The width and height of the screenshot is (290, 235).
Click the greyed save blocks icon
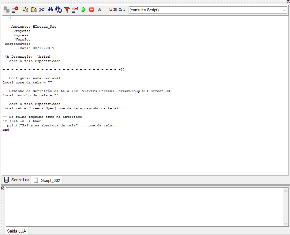[x=6, y=10]
